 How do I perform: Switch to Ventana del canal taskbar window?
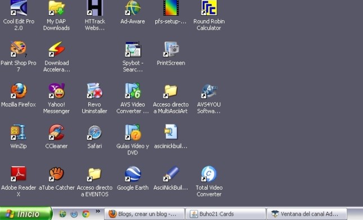[307, 214]
